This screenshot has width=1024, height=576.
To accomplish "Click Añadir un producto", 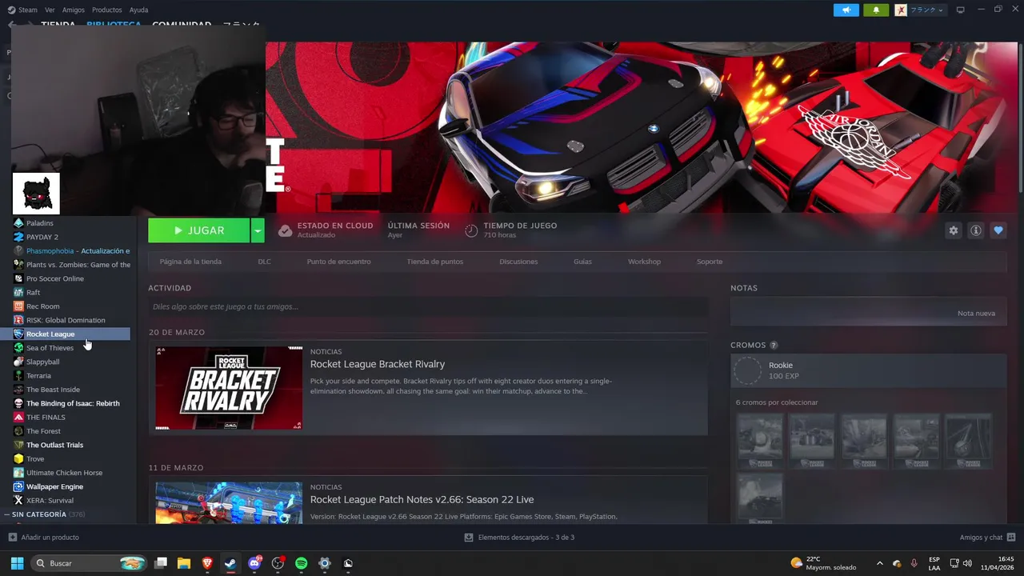I will (x=50, y=538).
